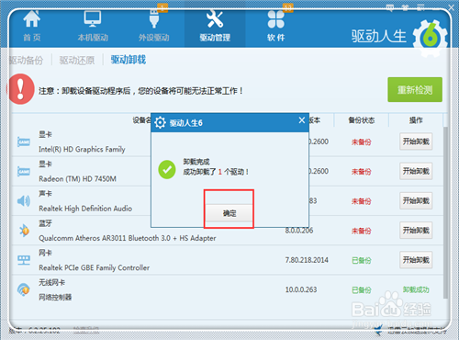
Task: Select Realtek PCIe GBE Family Controller text
Action: [94, 267]
